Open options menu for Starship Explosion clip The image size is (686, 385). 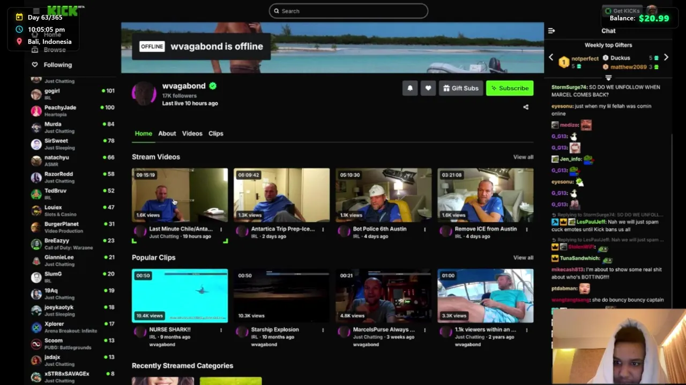click(x=323, y=330)
